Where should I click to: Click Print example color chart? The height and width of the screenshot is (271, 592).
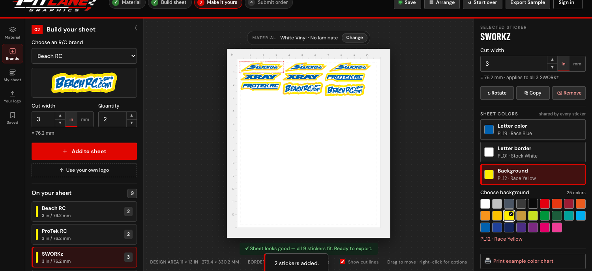[x=533, y=261]
